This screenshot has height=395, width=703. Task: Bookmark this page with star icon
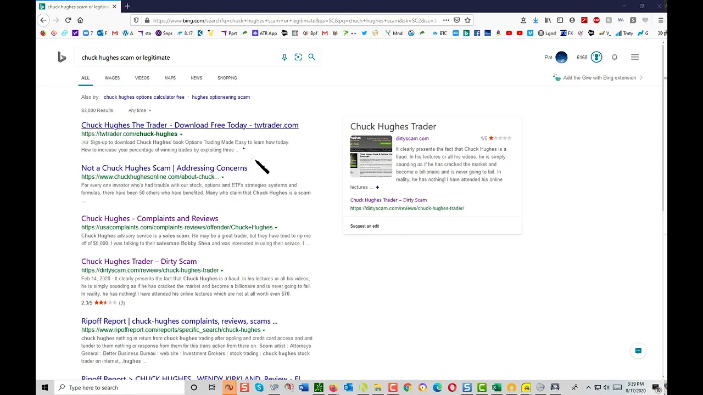467,20
